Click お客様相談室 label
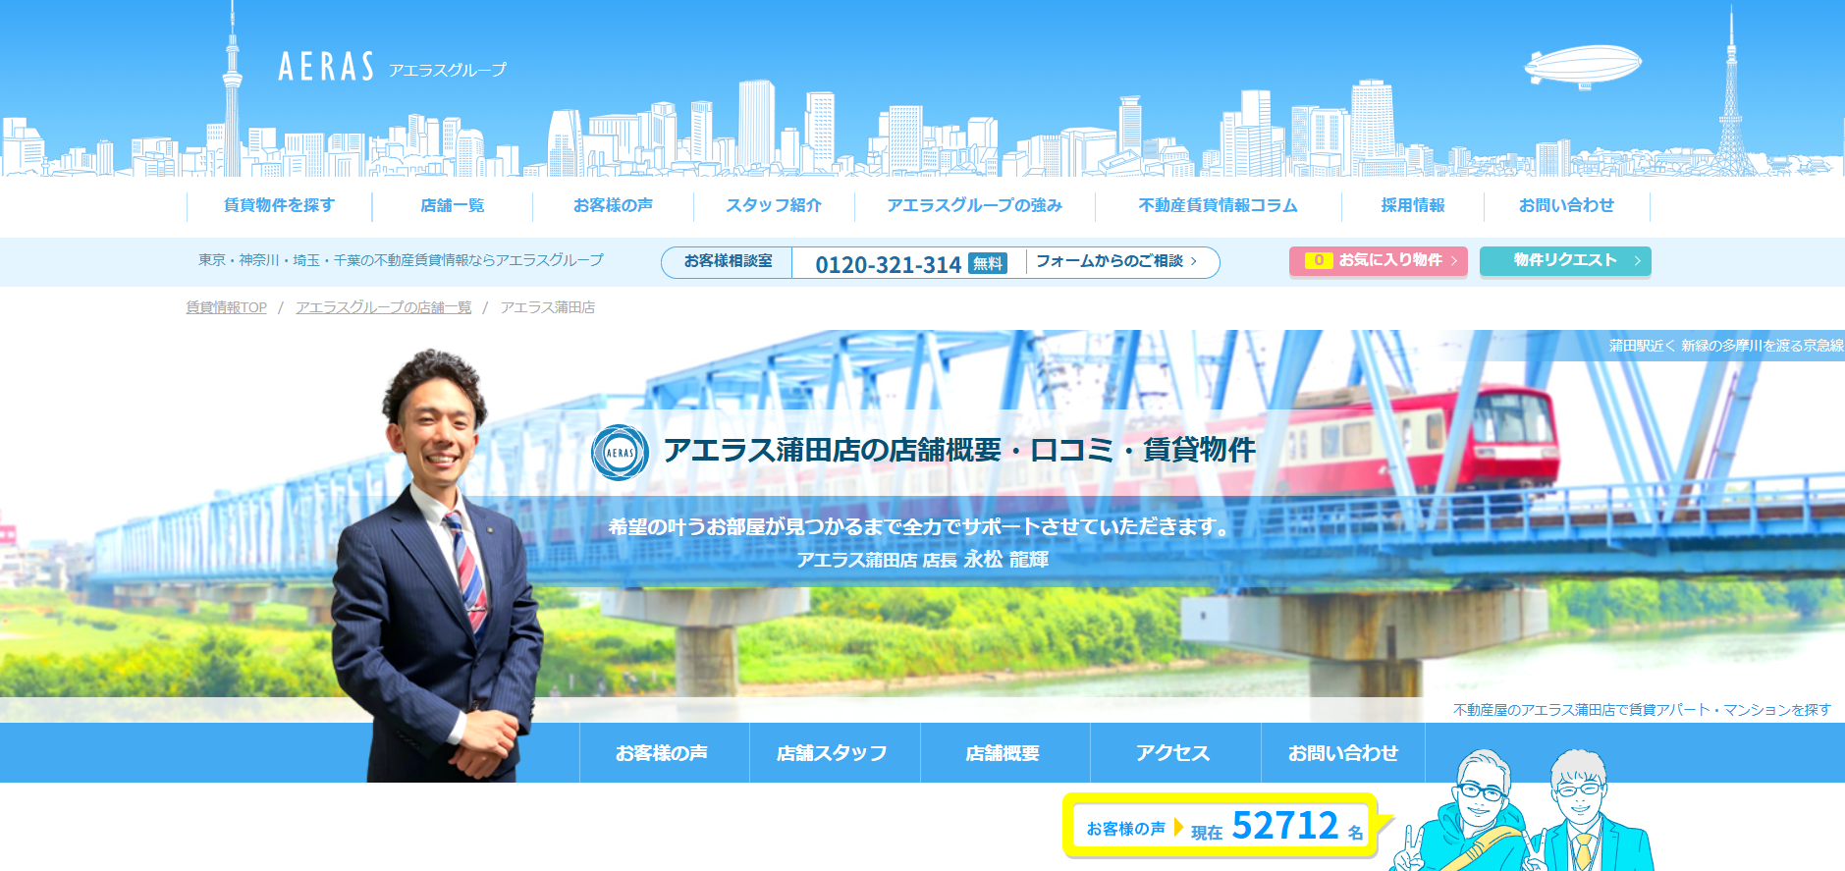This screenshot has height=871, width=1845. (728, 261)
